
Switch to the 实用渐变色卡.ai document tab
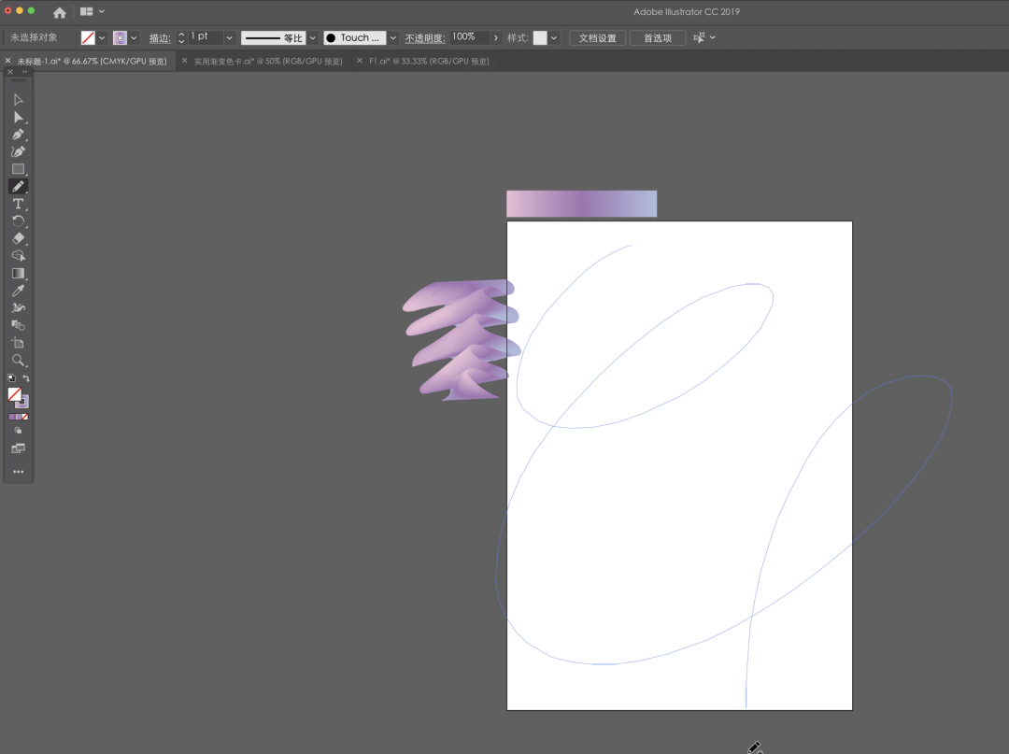[x=267, y=62]
